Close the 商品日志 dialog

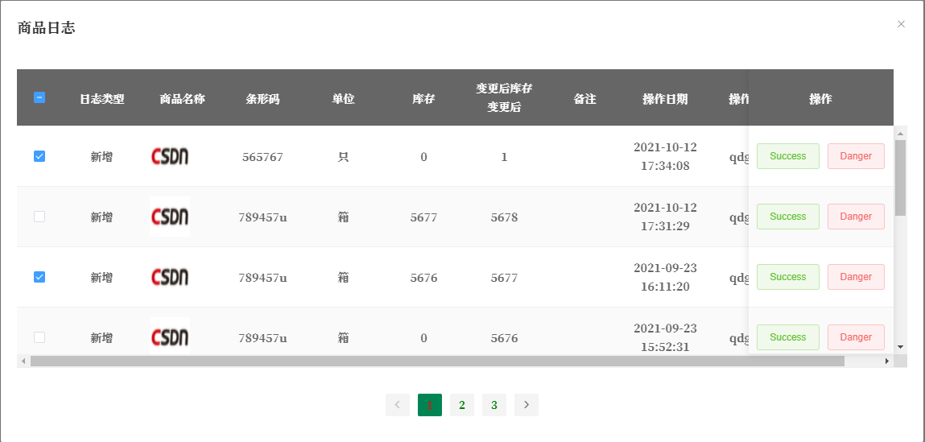click(901, 24)
